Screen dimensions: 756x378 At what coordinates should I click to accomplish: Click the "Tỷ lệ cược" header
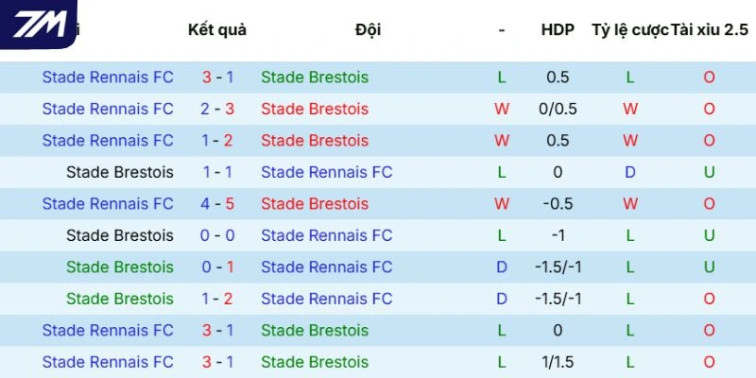click(x=629, y=29)
